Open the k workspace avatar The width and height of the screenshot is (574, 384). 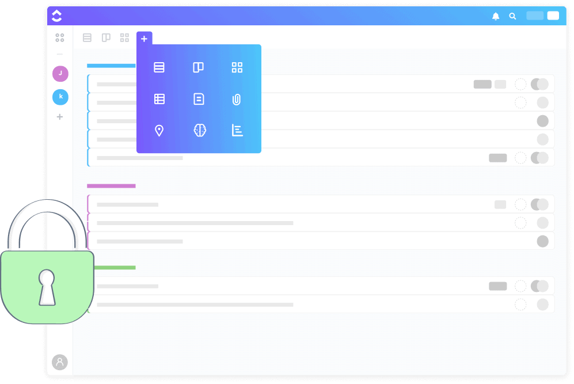(60, 97)
